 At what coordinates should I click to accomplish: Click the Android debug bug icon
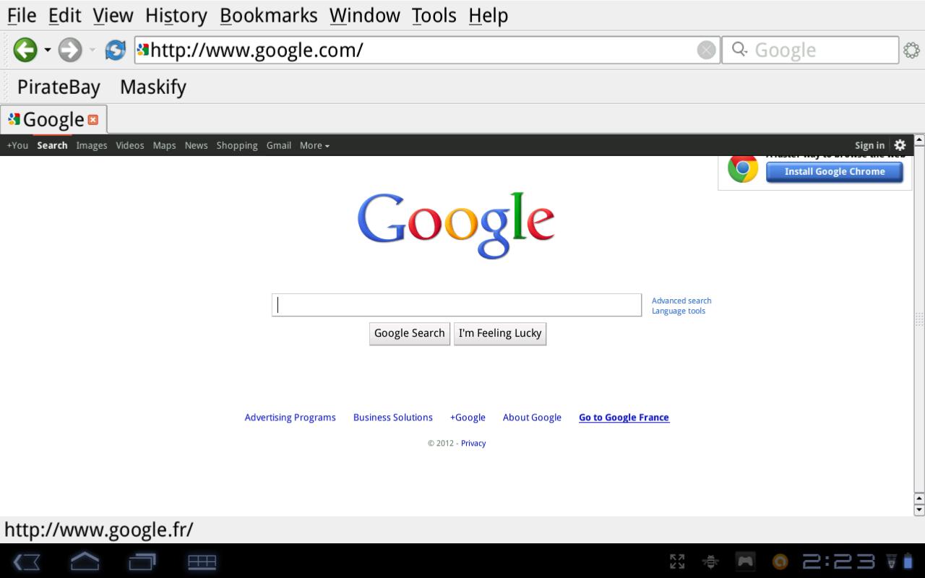click(x=710, y=561)
